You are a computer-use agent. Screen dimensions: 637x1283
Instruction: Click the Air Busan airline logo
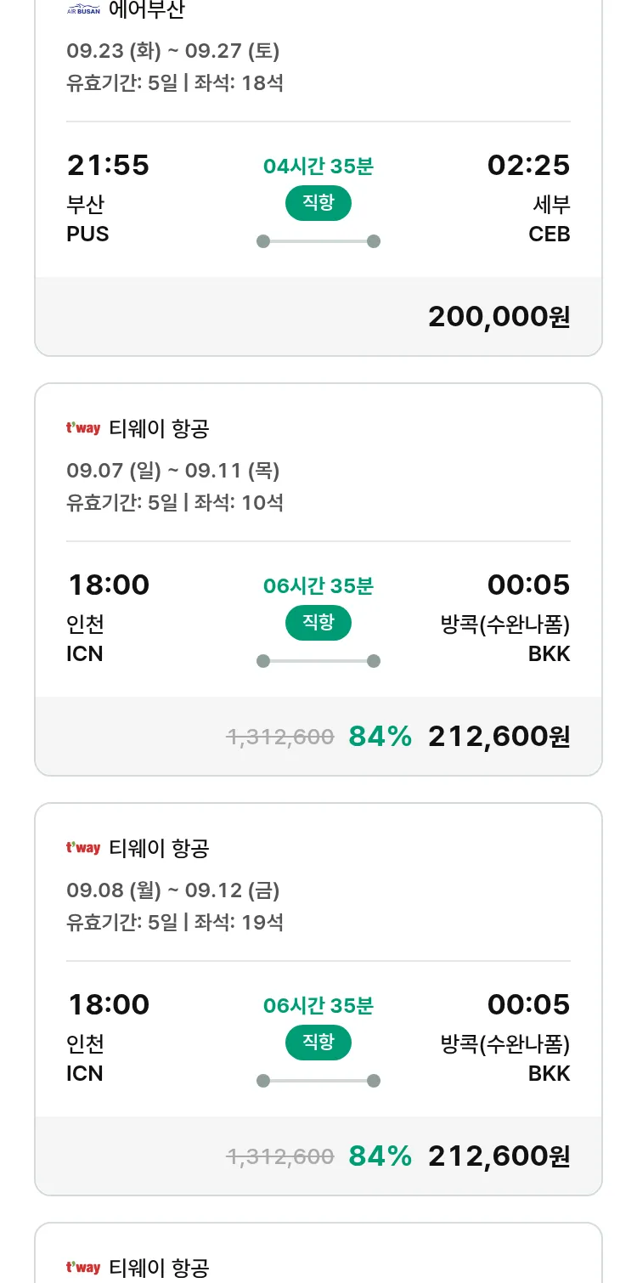click(x=83, y=10)
